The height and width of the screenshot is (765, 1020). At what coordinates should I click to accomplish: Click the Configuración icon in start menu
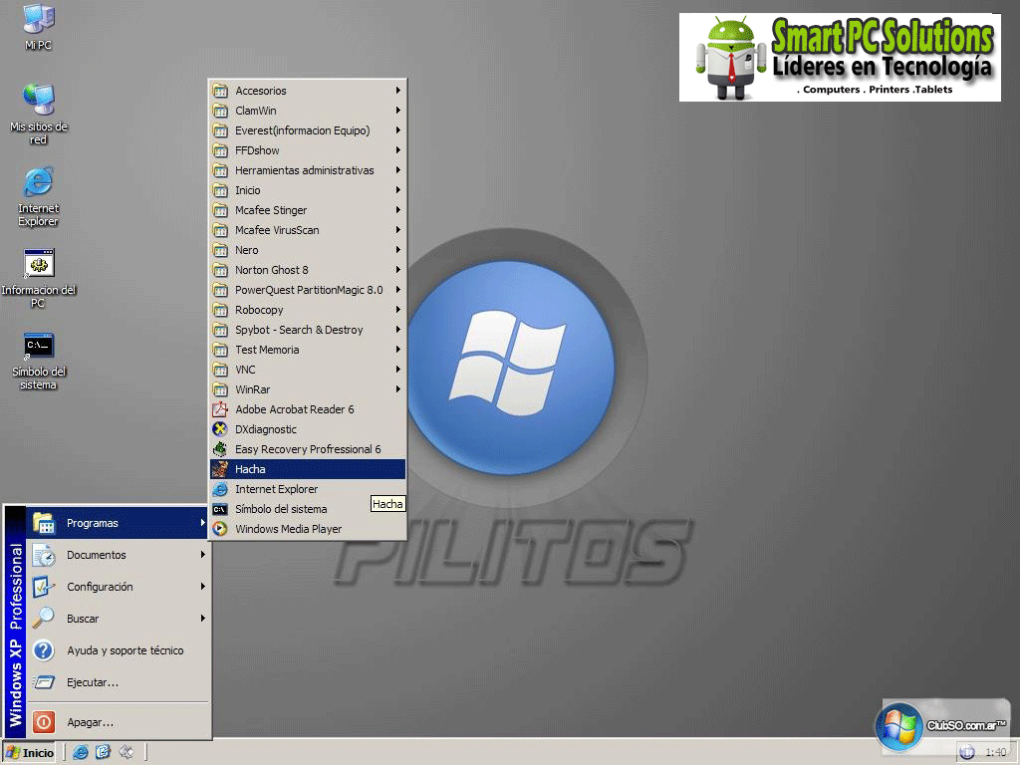pyautogui.click(x=44, y=587)
